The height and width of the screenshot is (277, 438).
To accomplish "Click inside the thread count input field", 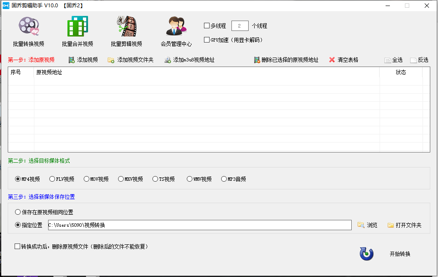I will (x=240, y=25).
